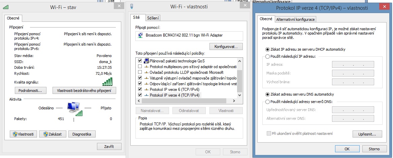Toggle Plánovač paketů technologie QoS checkbox
393x158 pixels.
click(x=140, y=61)
